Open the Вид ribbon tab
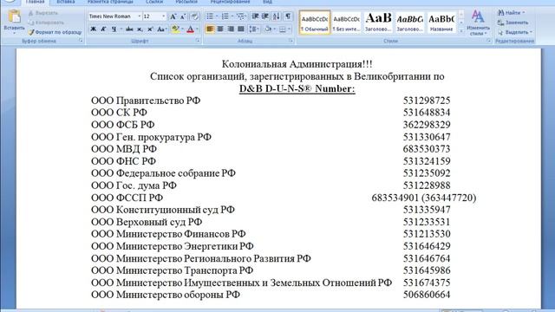 267,2
